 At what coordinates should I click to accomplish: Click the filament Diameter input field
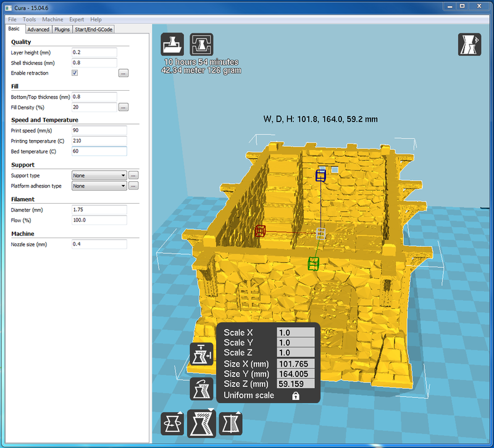[x=99, y=210]
